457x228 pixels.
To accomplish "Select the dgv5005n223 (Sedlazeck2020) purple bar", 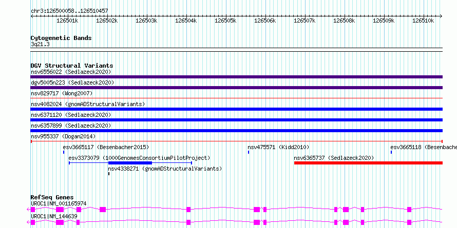I will (236, 88).
